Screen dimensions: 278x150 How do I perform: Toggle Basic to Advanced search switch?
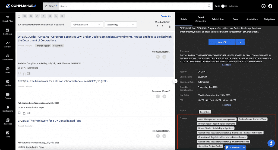click(224, 6)
